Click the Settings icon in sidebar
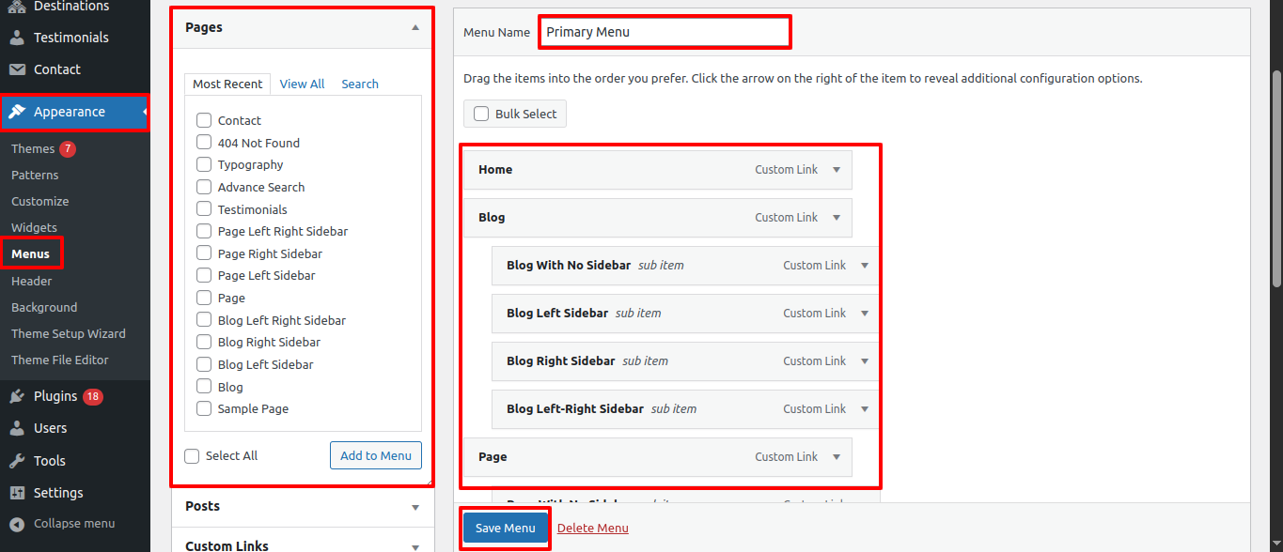 point(17,493)
